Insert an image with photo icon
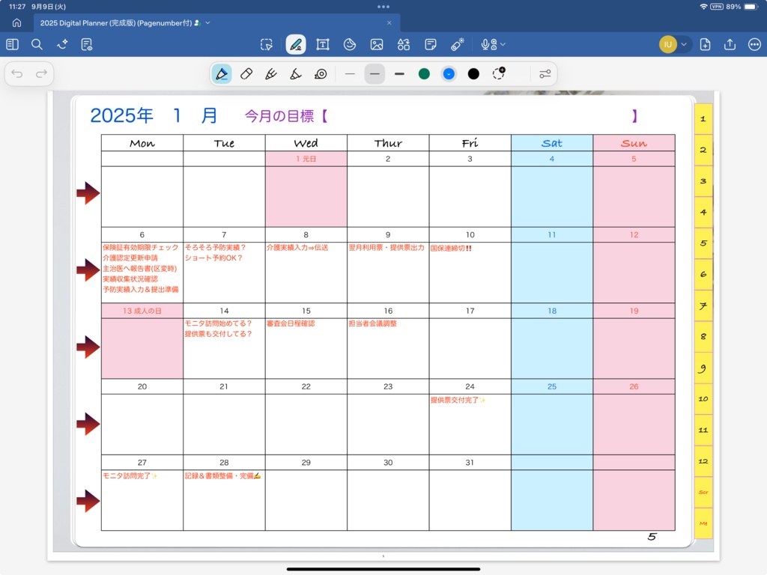Image resolution: width=767 pixels, height=575 pixels. pyautogui.click(x=377, y=44)
